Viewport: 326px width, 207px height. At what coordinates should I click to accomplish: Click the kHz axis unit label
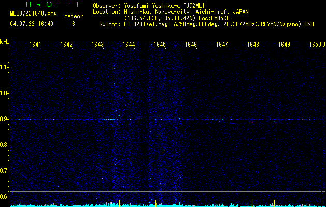pyautogui.click(x=5, y=42)
